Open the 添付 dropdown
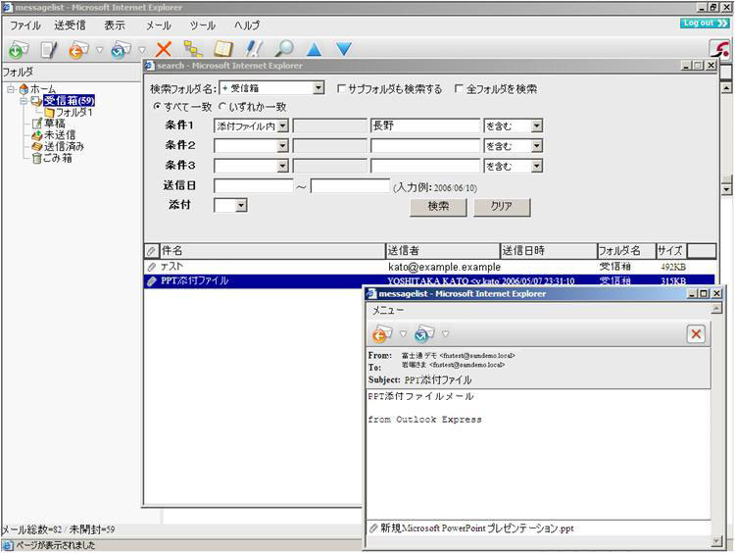This screenshot has width=735, height=553. tap(241, 205)
